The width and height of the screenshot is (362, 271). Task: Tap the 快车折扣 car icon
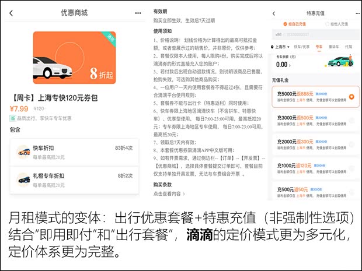pos(23,152)
